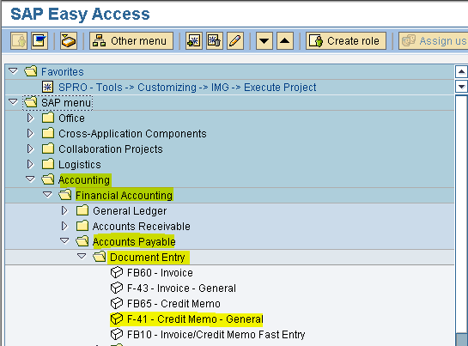Click the Accounts Payable open folder icon
The width and height of the screenshot is (468, 346).
[x=82, y=241]
